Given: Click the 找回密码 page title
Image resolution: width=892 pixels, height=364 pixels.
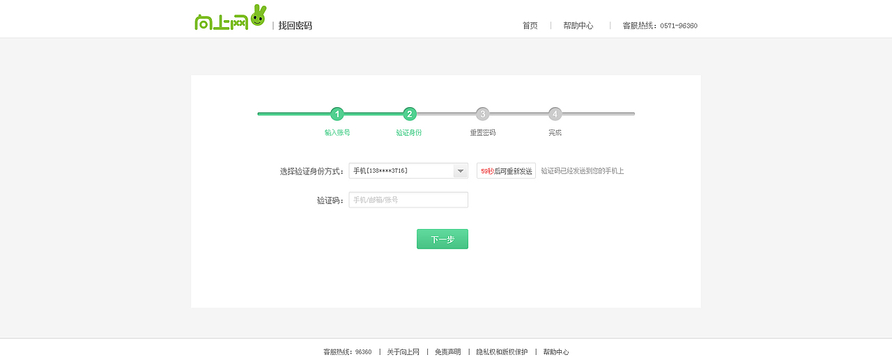Looking at the screenshot, I should pos(295,26).
